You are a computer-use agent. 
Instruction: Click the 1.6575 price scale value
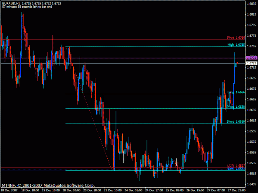[252, 142]
